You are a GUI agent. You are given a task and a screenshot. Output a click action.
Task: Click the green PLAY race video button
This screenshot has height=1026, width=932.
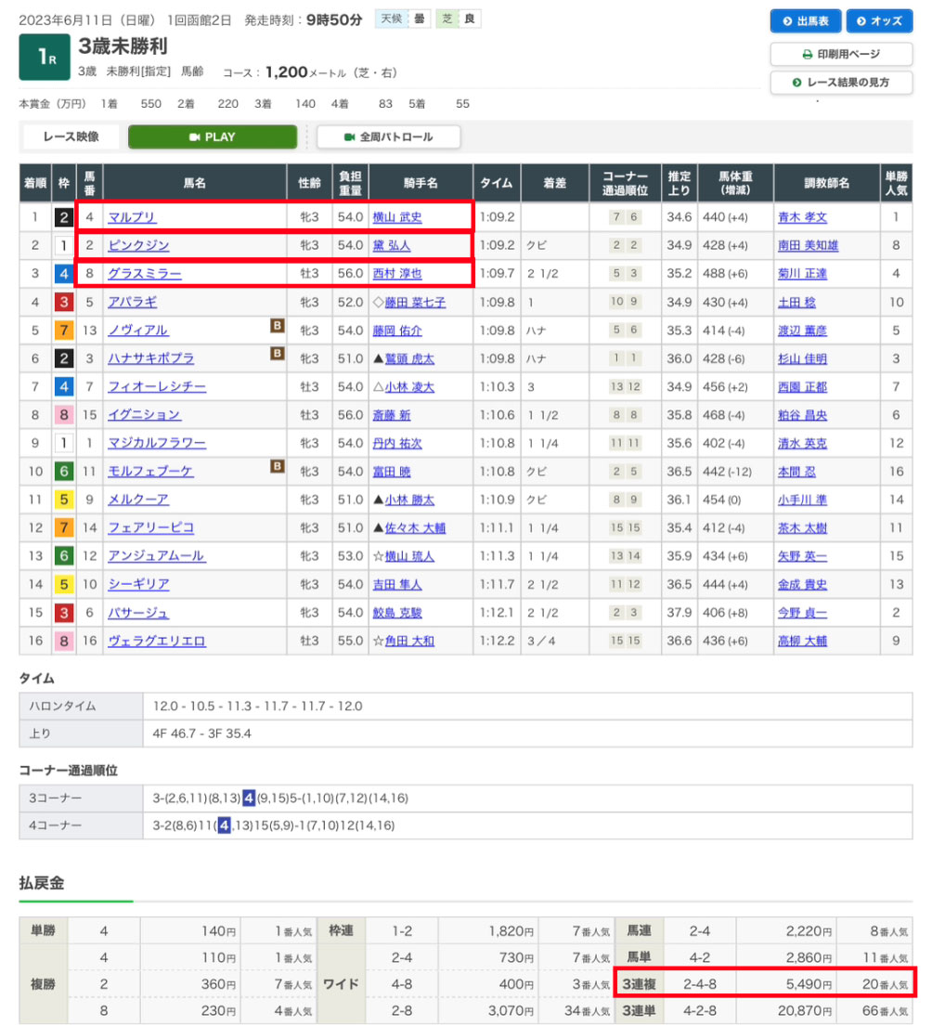(x=213, y=136)
